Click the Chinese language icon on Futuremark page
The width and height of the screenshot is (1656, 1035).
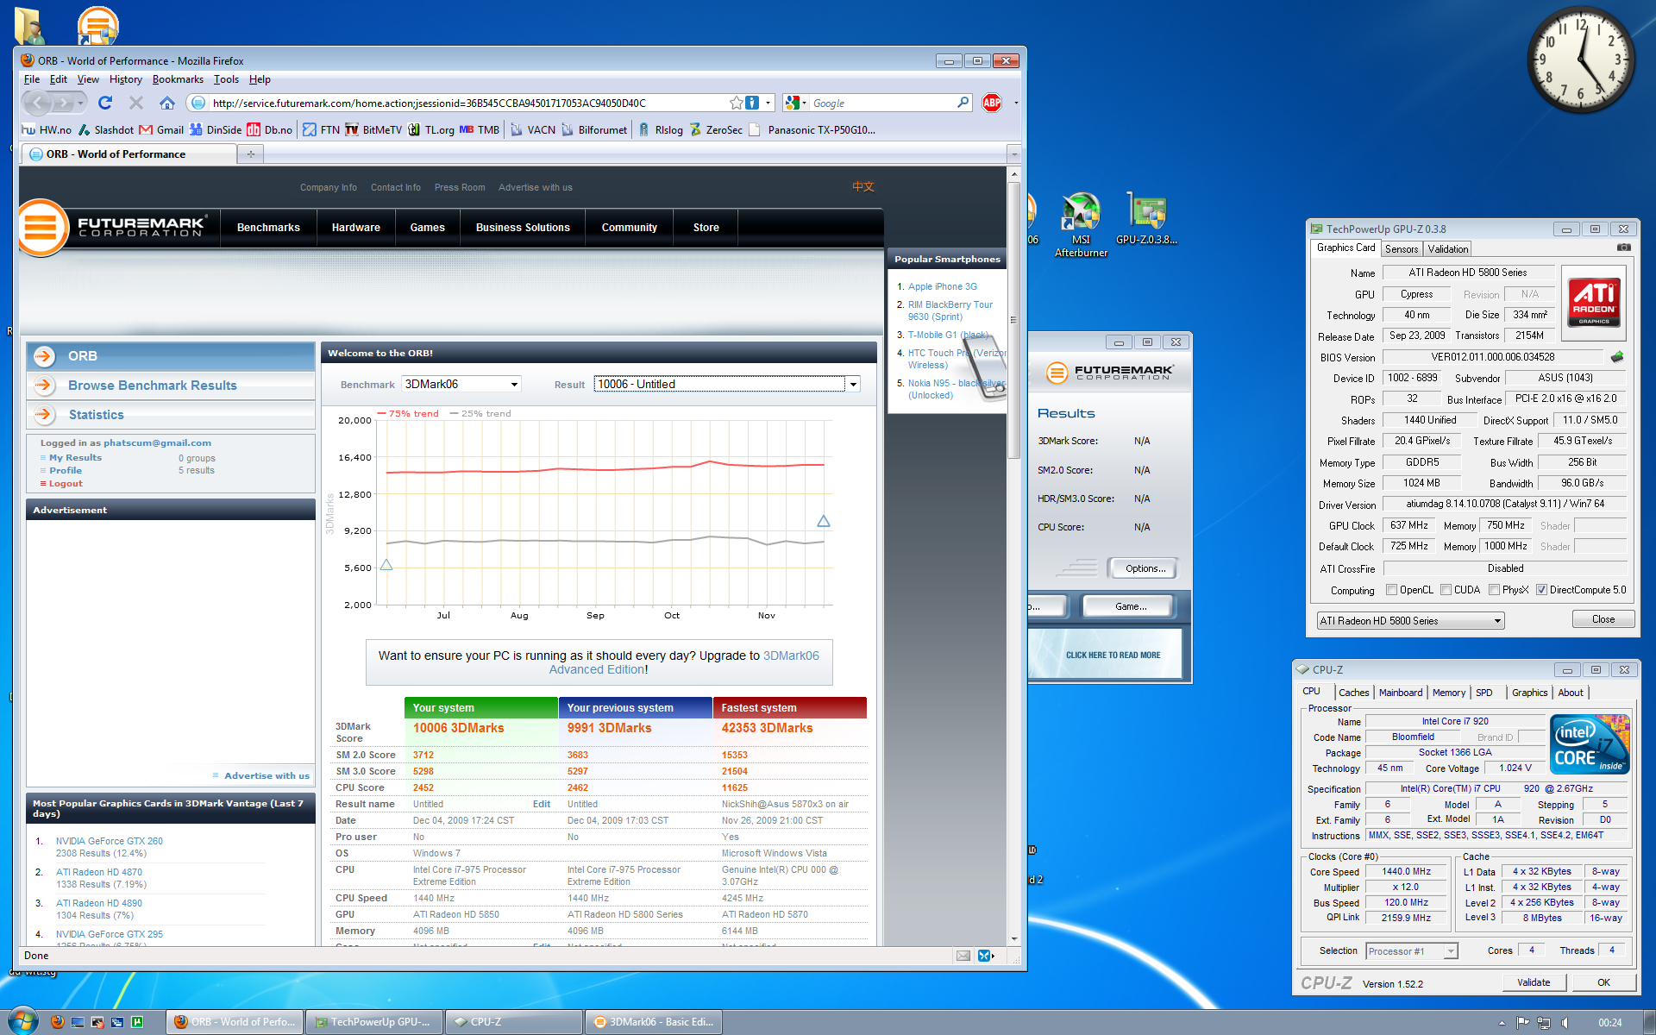862,186
